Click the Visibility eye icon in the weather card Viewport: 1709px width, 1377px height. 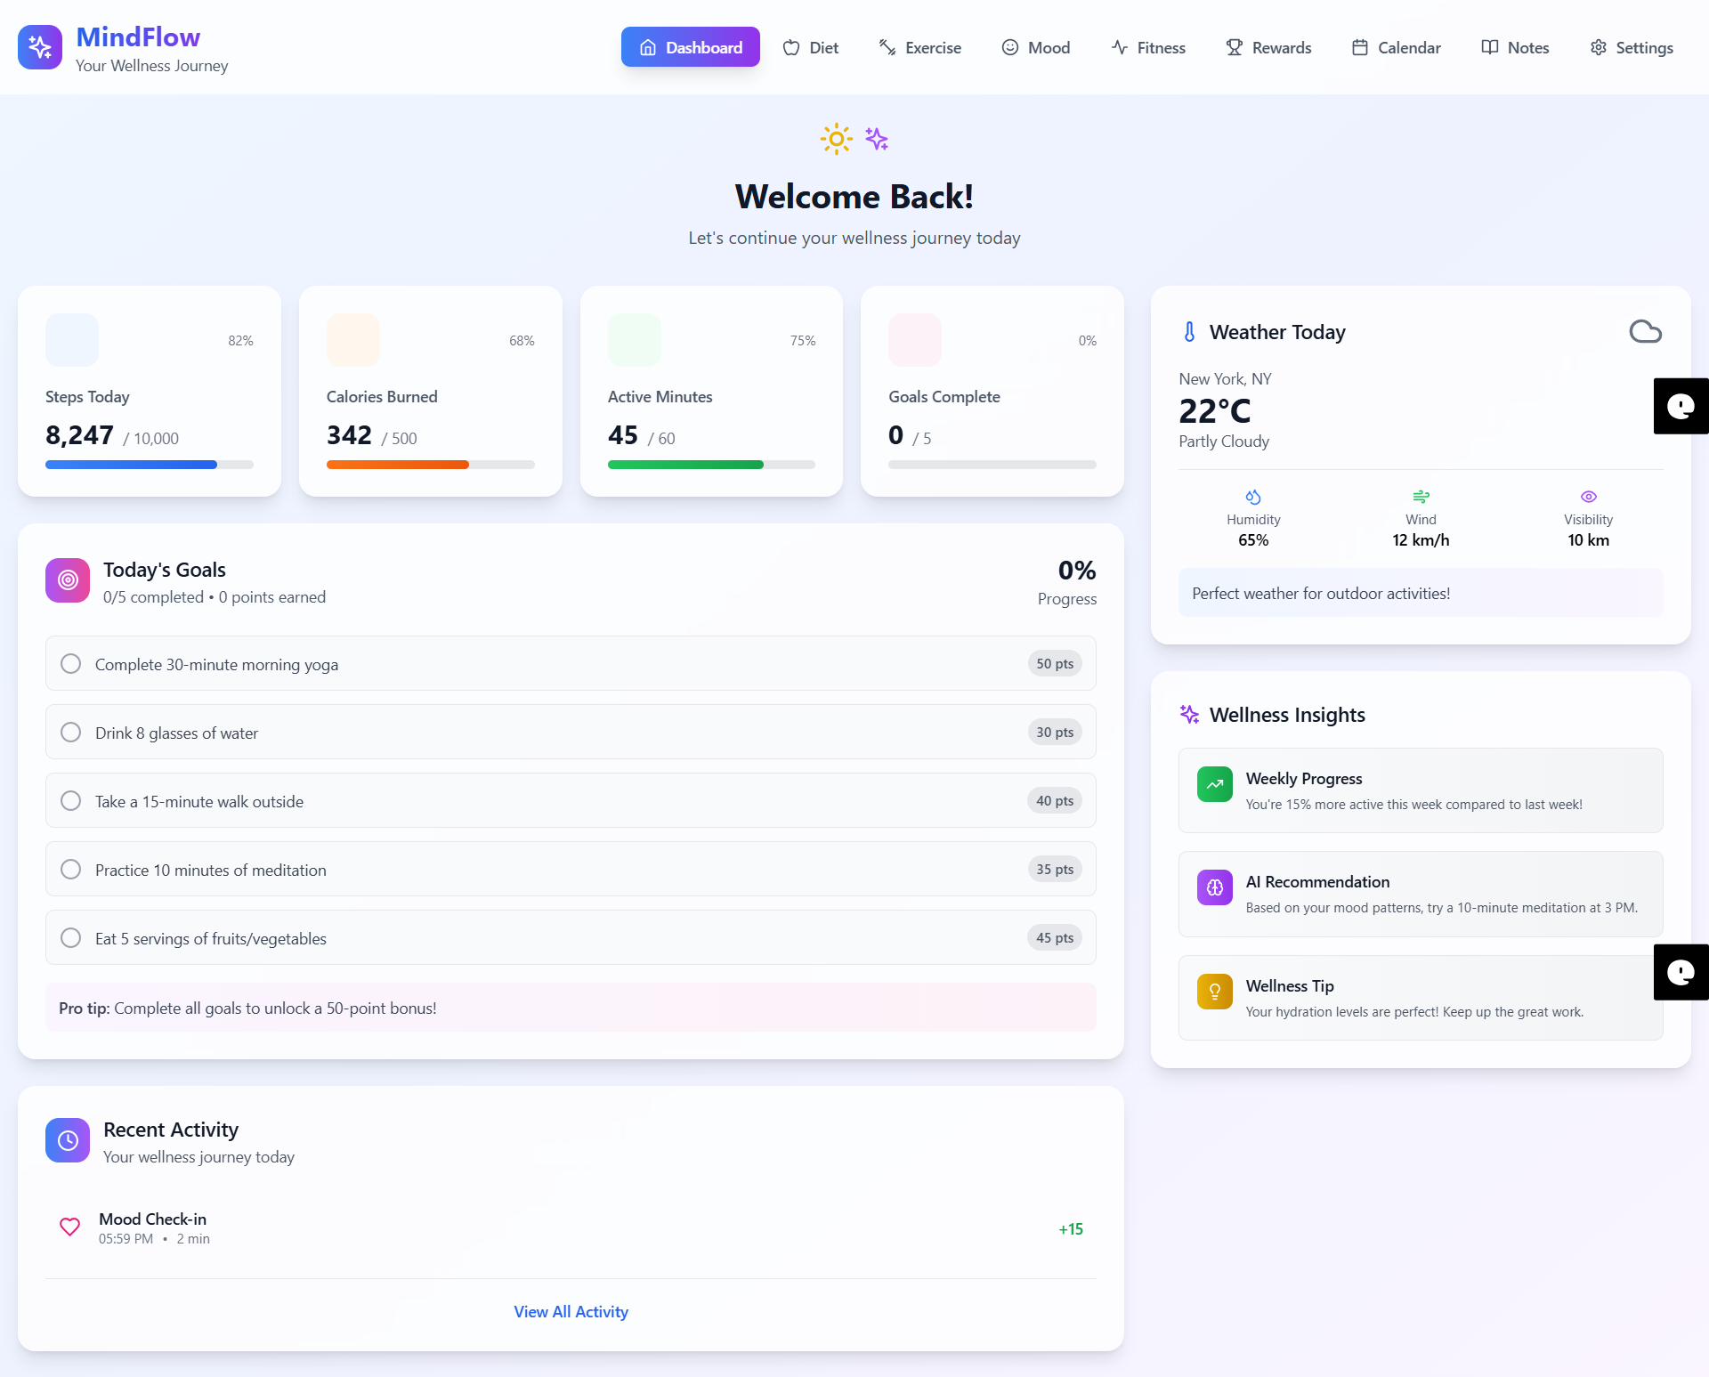click(x=1588, y=497)
